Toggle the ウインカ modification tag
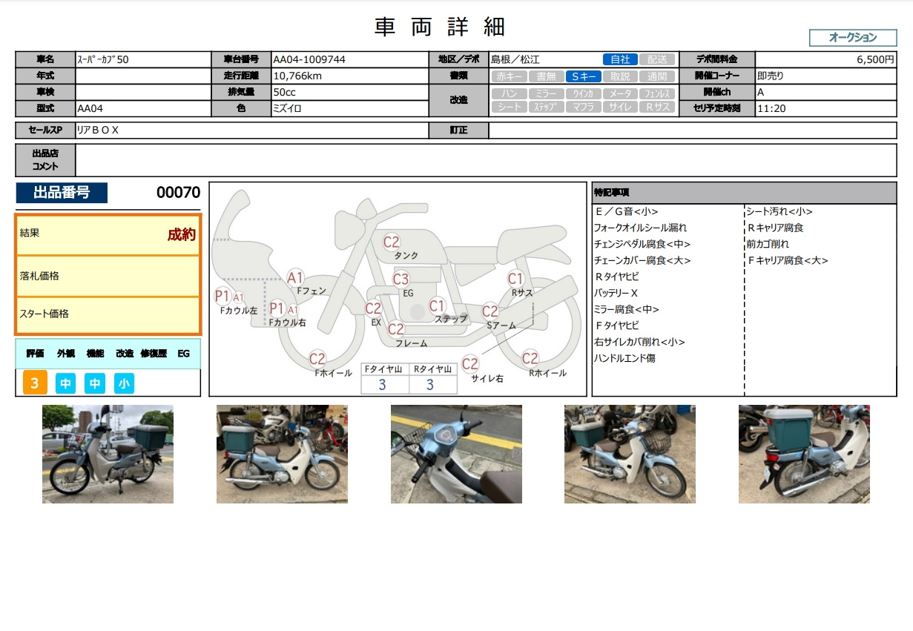 point(583,93)
